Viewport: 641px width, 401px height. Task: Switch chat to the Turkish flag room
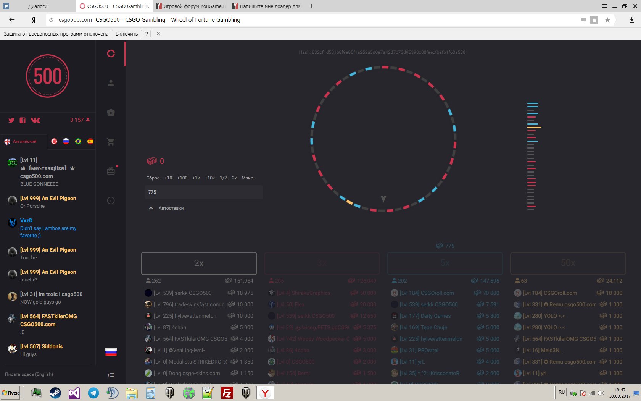(54, 141)
